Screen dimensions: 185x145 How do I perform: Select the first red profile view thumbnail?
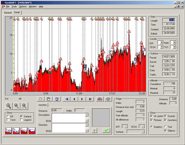pos(8,131)
